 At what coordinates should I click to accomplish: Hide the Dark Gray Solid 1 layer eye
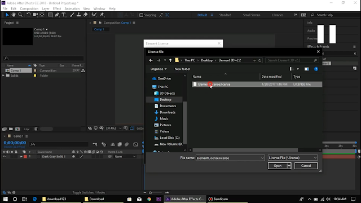click(x=4, y=157)
